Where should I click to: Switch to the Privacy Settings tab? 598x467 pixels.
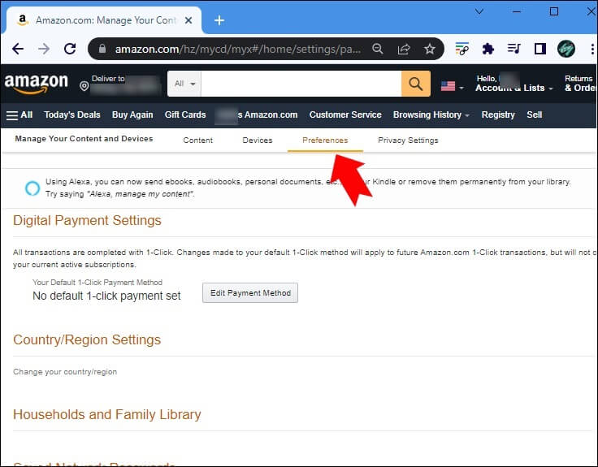coord(408,141)
